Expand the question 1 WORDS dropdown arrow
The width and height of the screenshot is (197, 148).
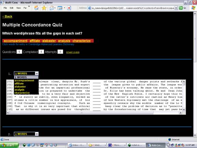(x=37, y=73)
